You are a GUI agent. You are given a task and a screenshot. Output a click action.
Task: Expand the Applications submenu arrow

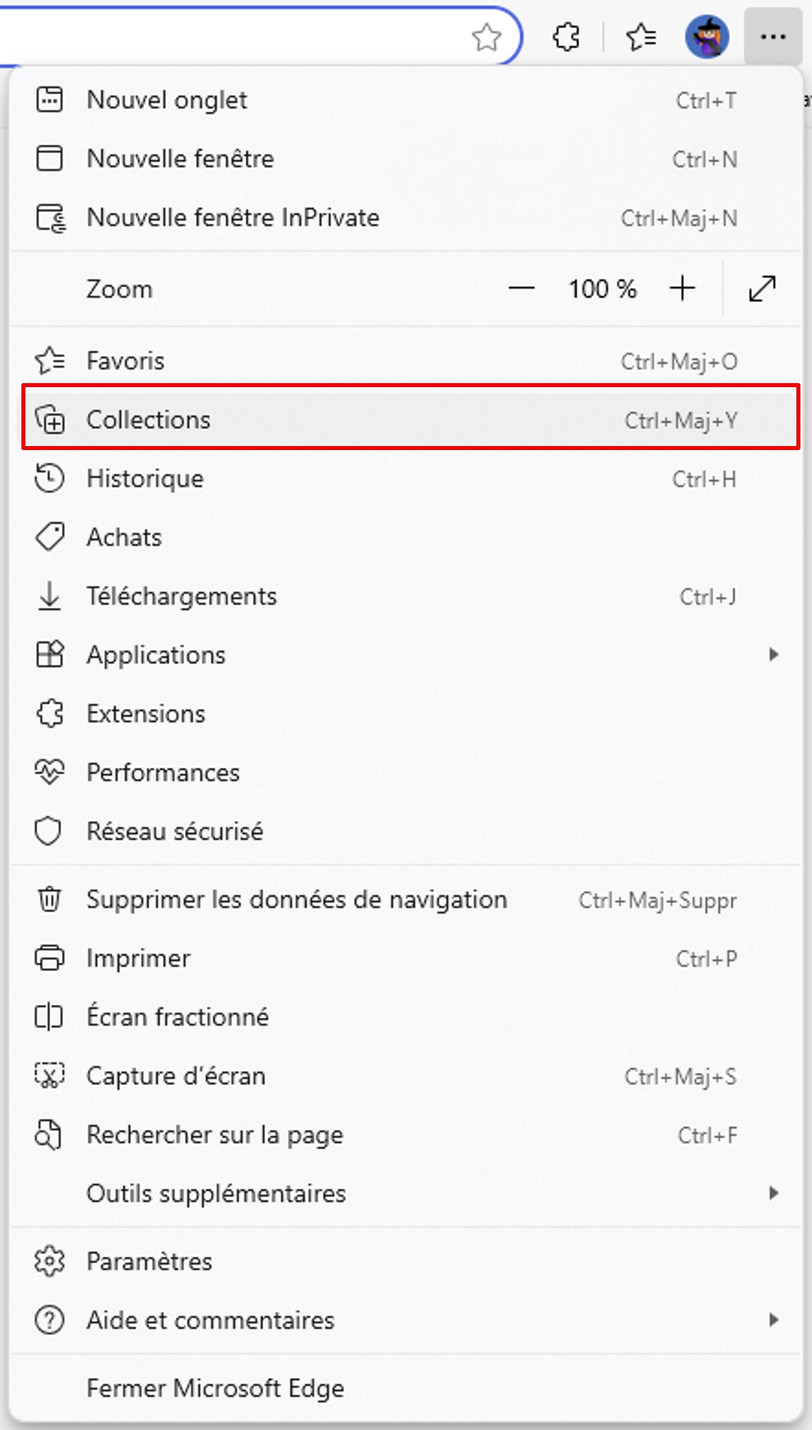tap(773, 655)
